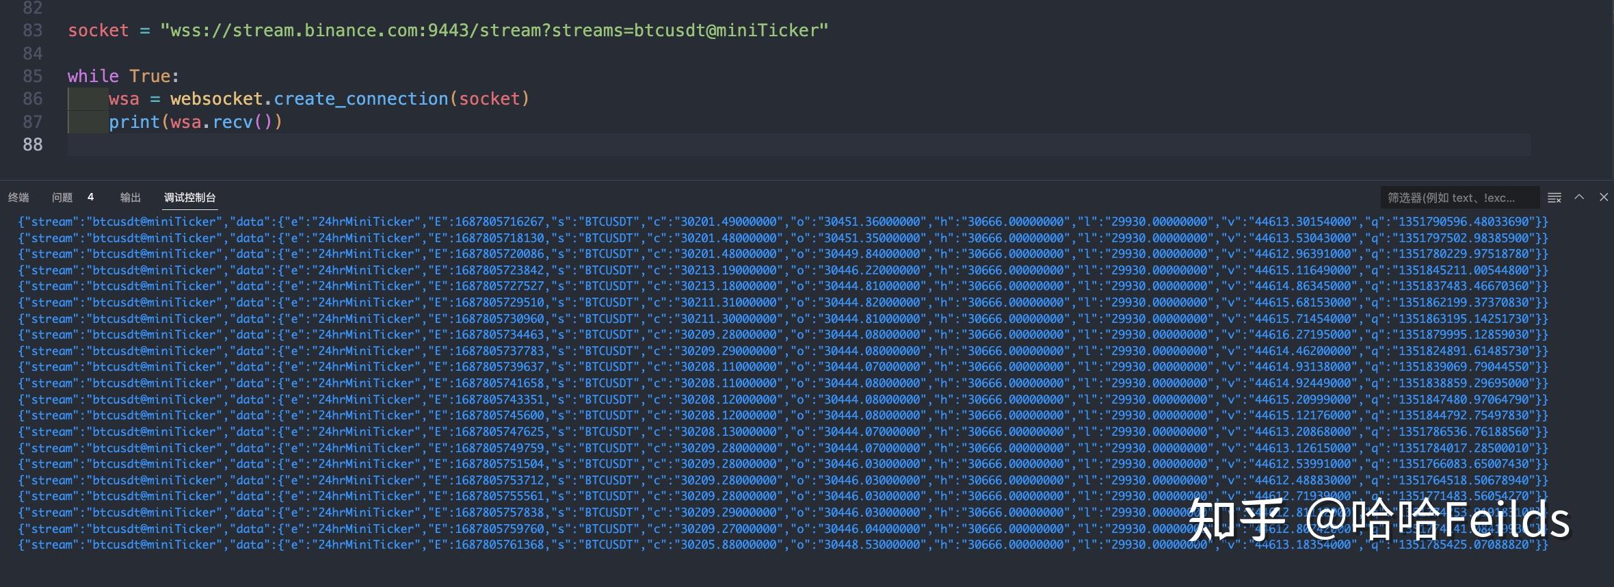The width and height of the screenshot is (1614, 587).
Task: Open the 问题 tab
Action: (62, 198)
